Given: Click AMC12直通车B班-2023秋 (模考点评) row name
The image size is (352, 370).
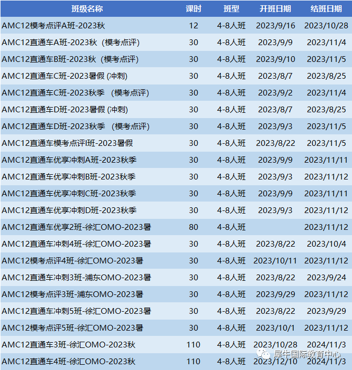Looking at the screenshot, I should pos(70,59).
